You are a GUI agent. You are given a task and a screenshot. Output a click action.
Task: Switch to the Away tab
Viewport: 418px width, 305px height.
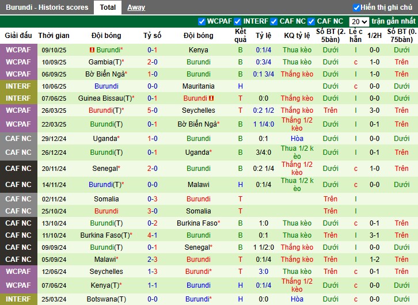coord(136,7)
